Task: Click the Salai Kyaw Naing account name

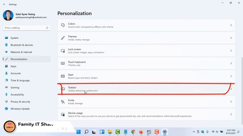Action: click(25, 14)
